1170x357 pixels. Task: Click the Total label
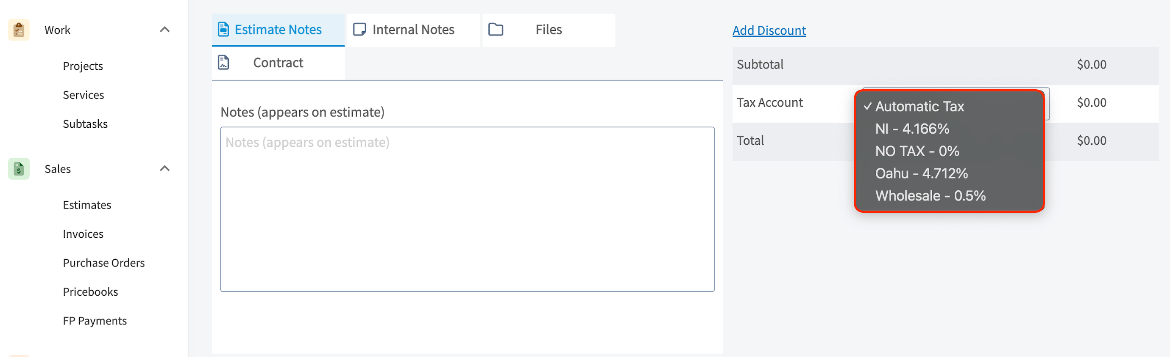[x=750, y=140]
